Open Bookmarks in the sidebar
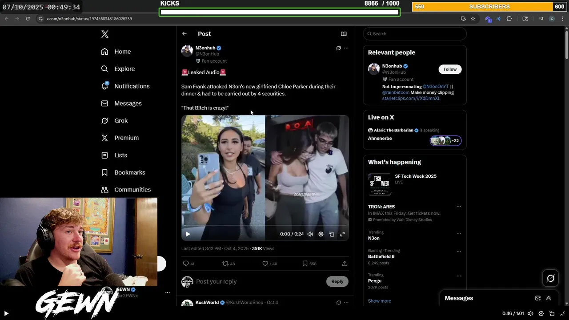Screen dimensions: 569x320 [123, 172]
